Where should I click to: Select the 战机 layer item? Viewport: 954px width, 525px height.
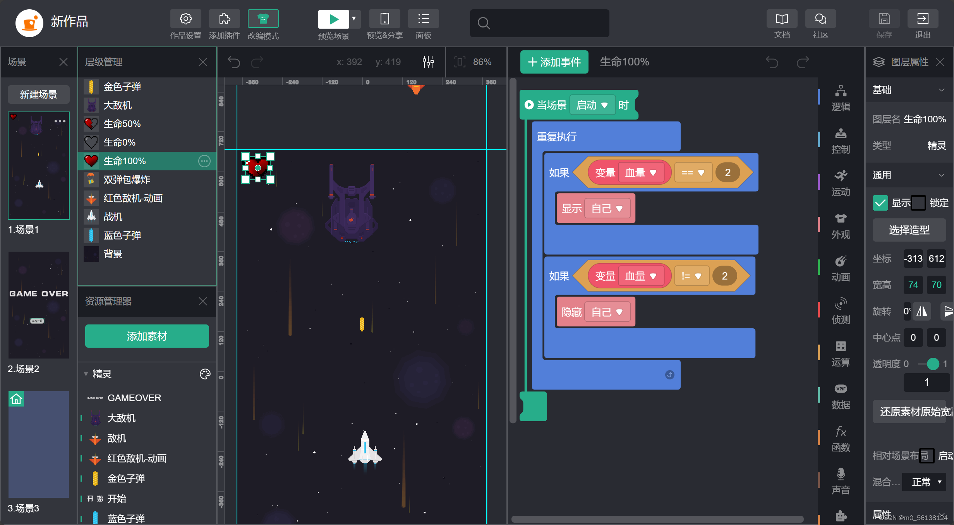113,217
